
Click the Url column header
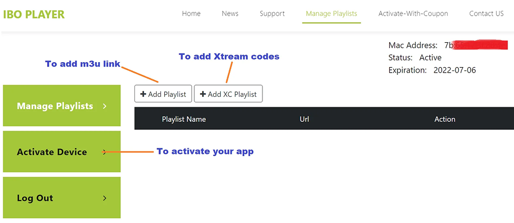tap(304, 119)
